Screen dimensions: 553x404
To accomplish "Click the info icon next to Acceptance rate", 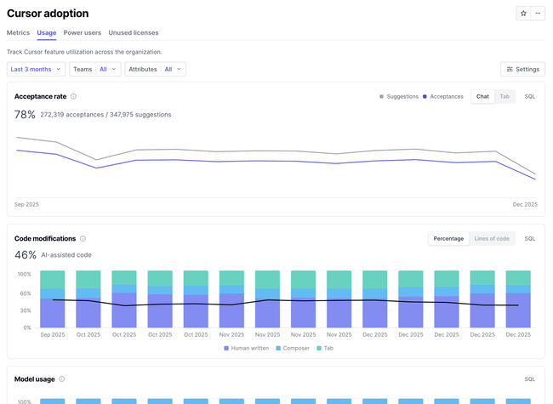I will pos(73,96).
